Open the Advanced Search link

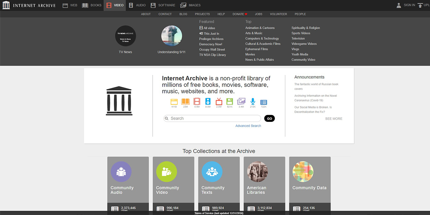point(248,126)
